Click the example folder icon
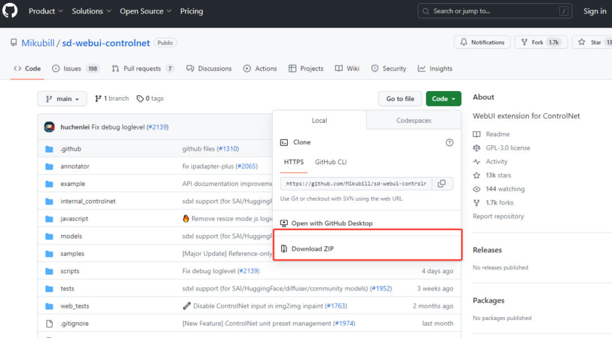 click(x=49, y=184)
